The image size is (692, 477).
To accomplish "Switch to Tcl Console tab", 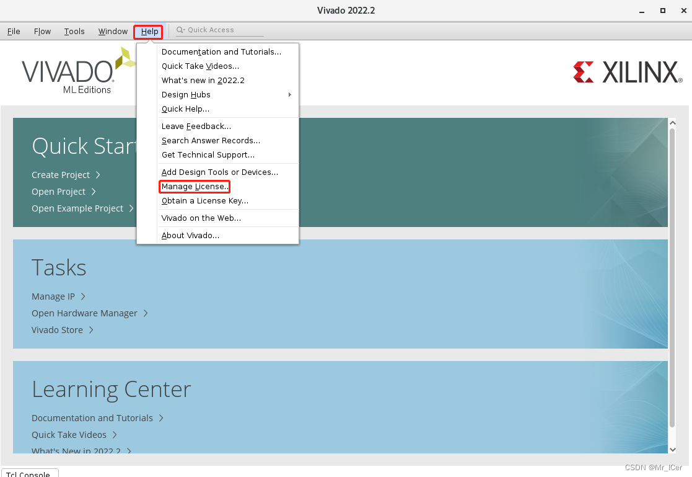I will click(x=29, y=473).
